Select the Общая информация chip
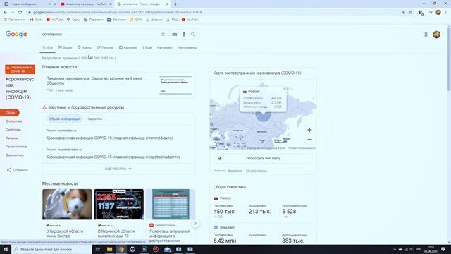Viewport: 451px width, 254px height. [64, 119]
